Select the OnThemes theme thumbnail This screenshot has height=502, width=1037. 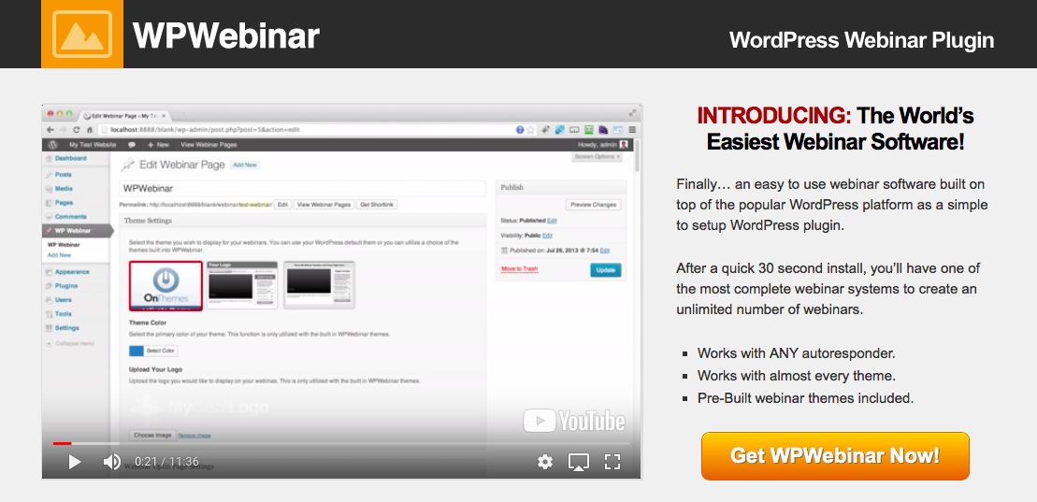click(166, 285)
